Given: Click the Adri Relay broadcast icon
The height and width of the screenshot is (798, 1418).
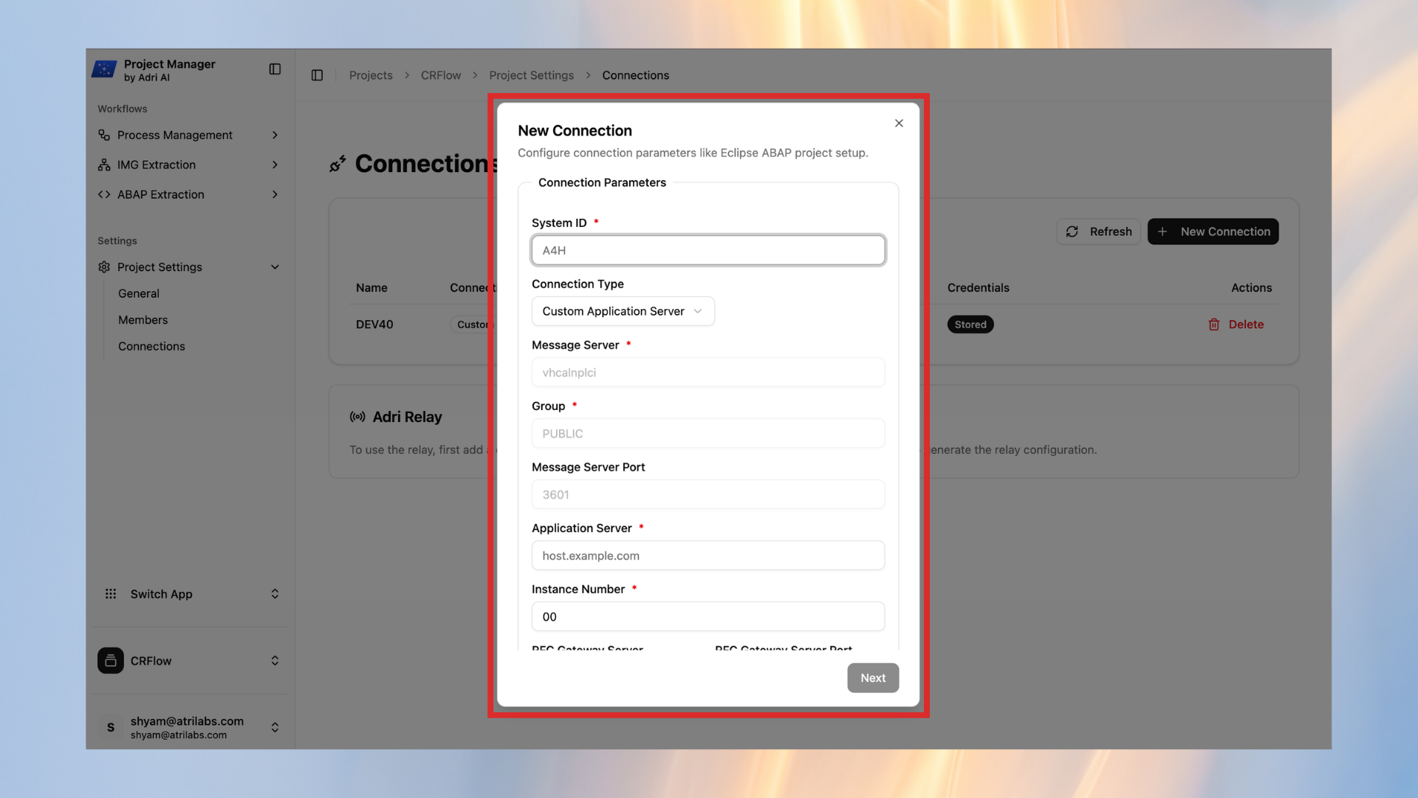Looking at the screenshot, I should pyautogui.click(x=357, y=417).
